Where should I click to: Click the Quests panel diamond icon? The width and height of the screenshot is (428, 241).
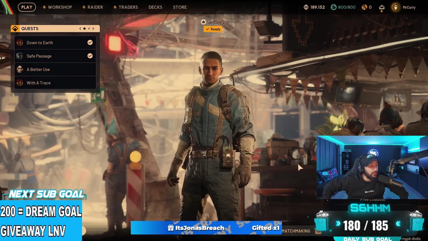15,29
